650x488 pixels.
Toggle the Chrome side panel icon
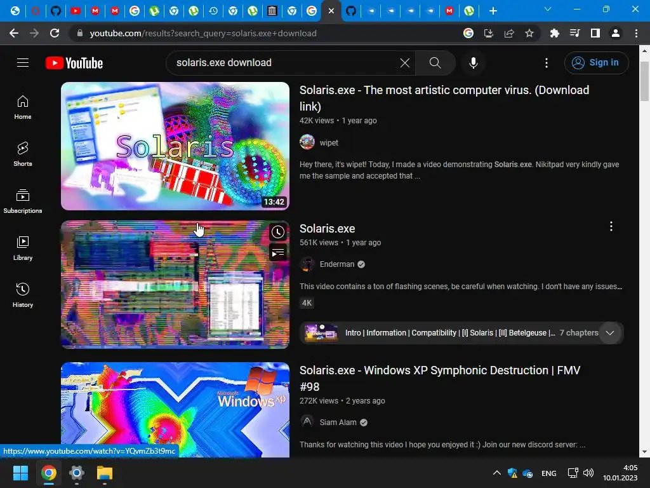[595, 33]
